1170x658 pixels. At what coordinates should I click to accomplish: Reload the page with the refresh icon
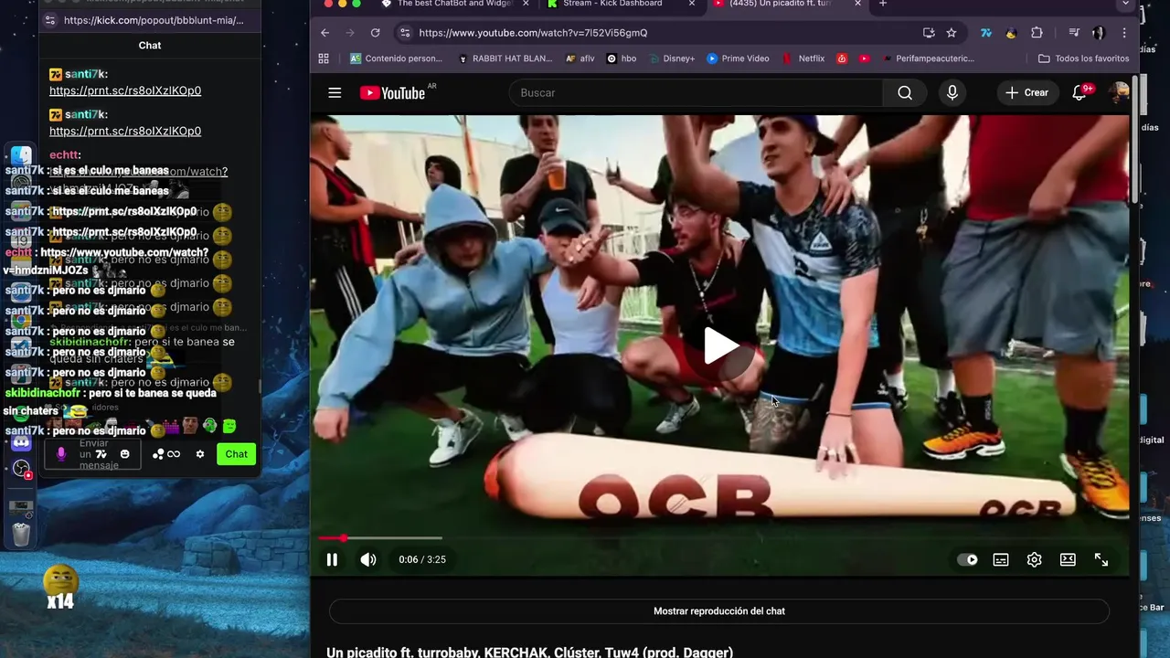click(375, 33)
